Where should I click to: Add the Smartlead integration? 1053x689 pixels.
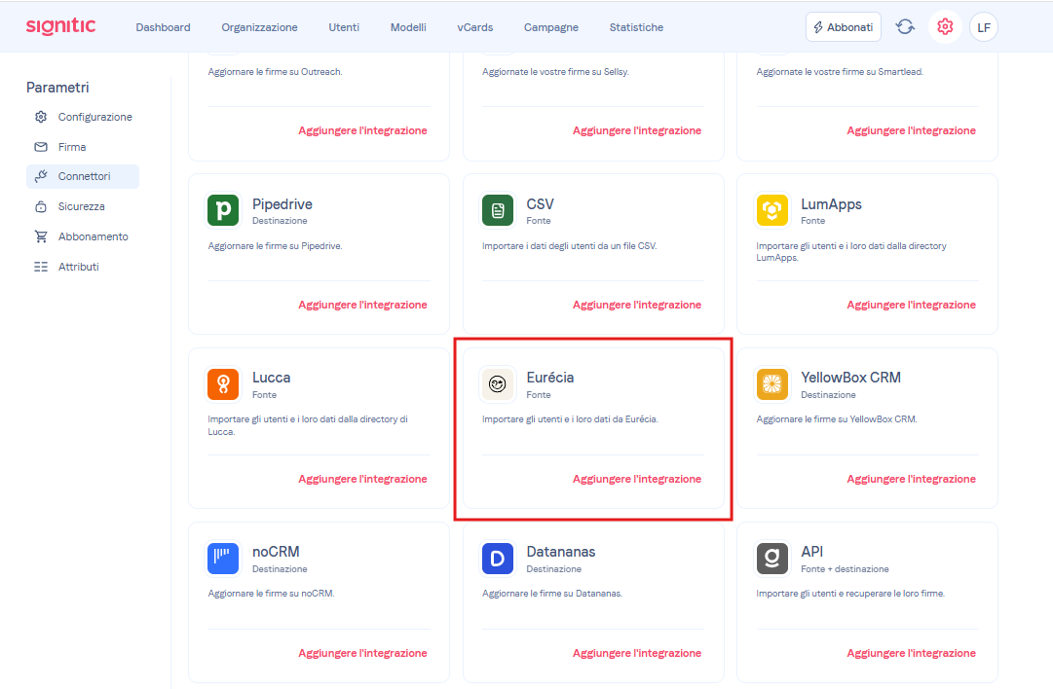point(912,130)
